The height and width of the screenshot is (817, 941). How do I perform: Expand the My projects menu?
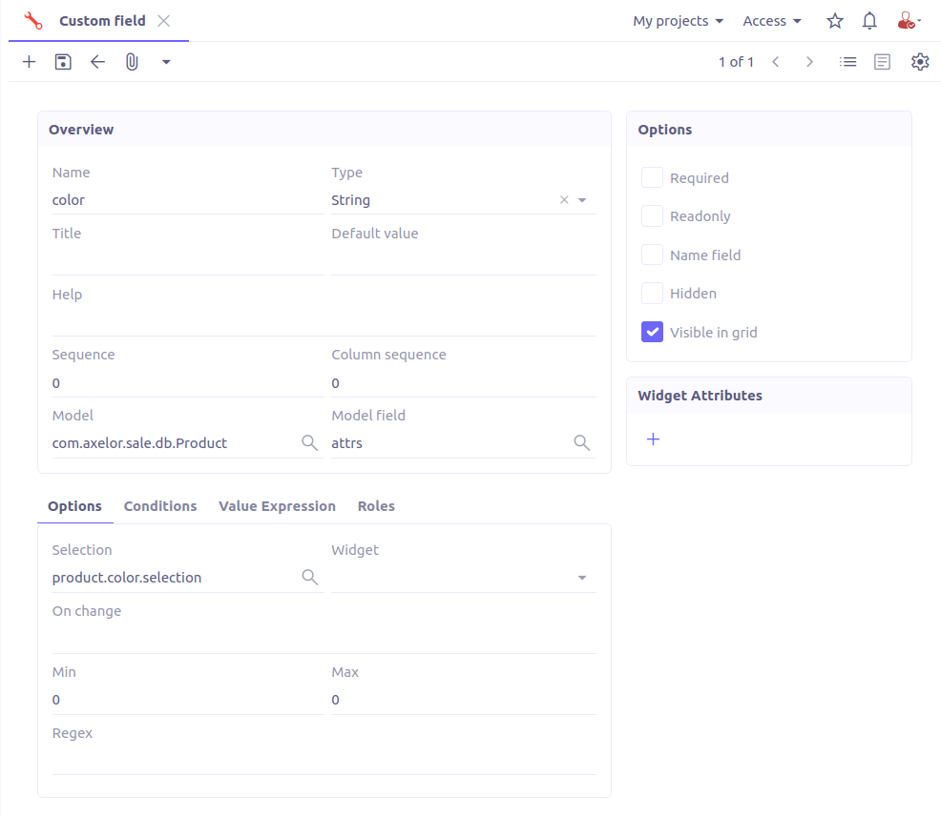(x=678, y=21)
